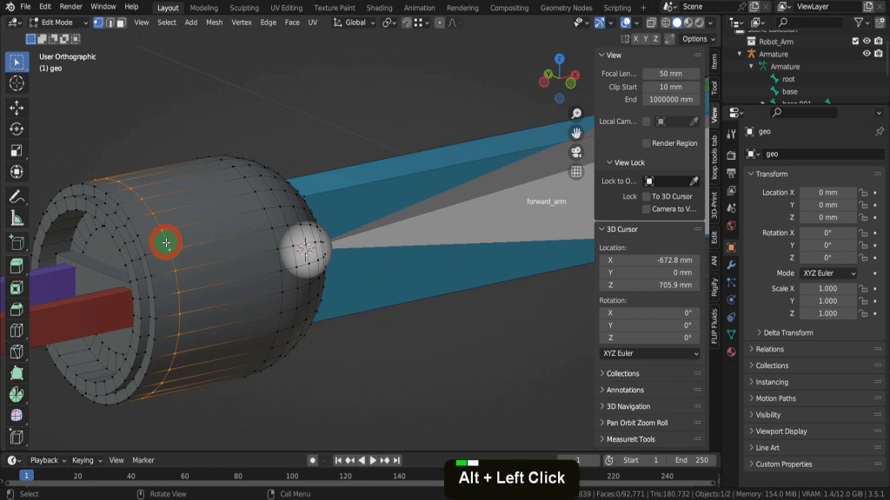Expand the Annotations panel
Screen dimensions: 890x500
(625, 390)
